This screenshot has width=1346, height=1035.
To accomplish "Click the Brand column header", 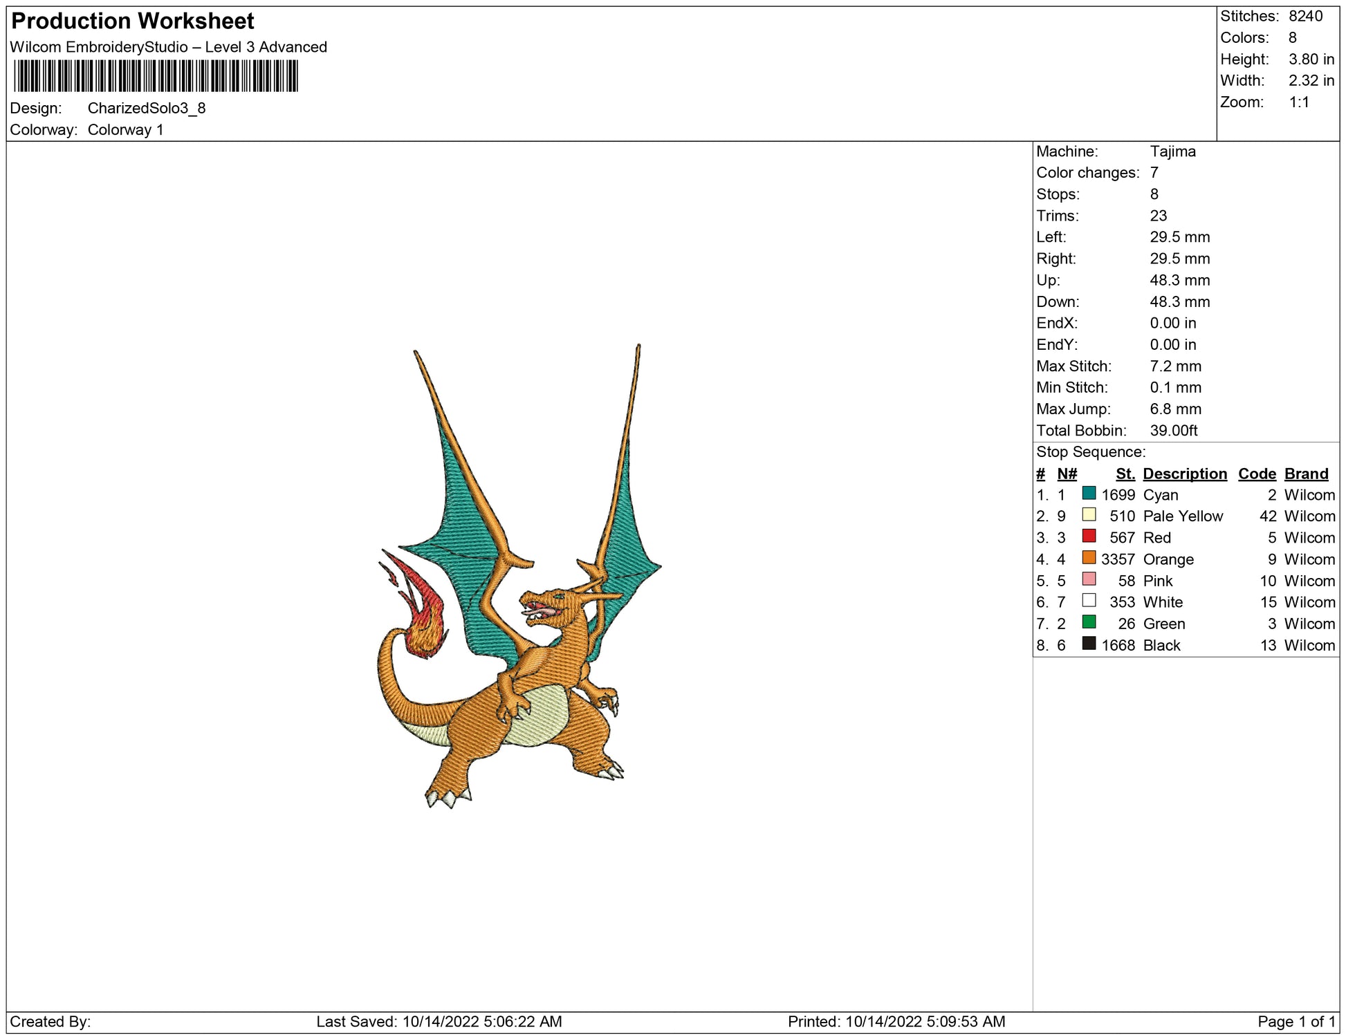I will tap(1306, 474).
